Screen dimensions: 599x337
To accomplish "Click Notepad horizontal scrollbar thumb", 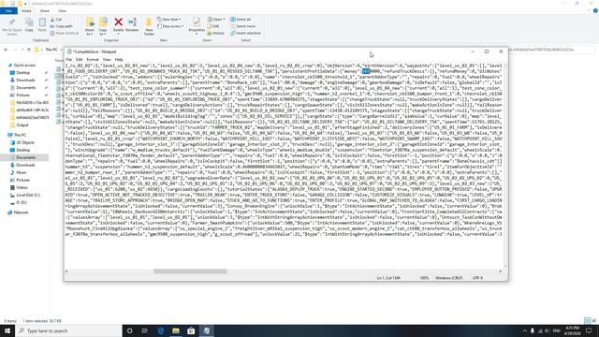I will coord(190,271).
